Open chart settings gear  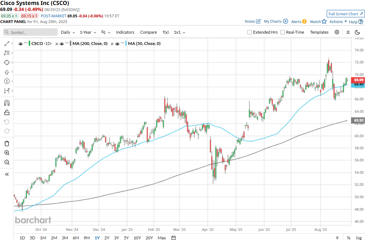[337, 32]
